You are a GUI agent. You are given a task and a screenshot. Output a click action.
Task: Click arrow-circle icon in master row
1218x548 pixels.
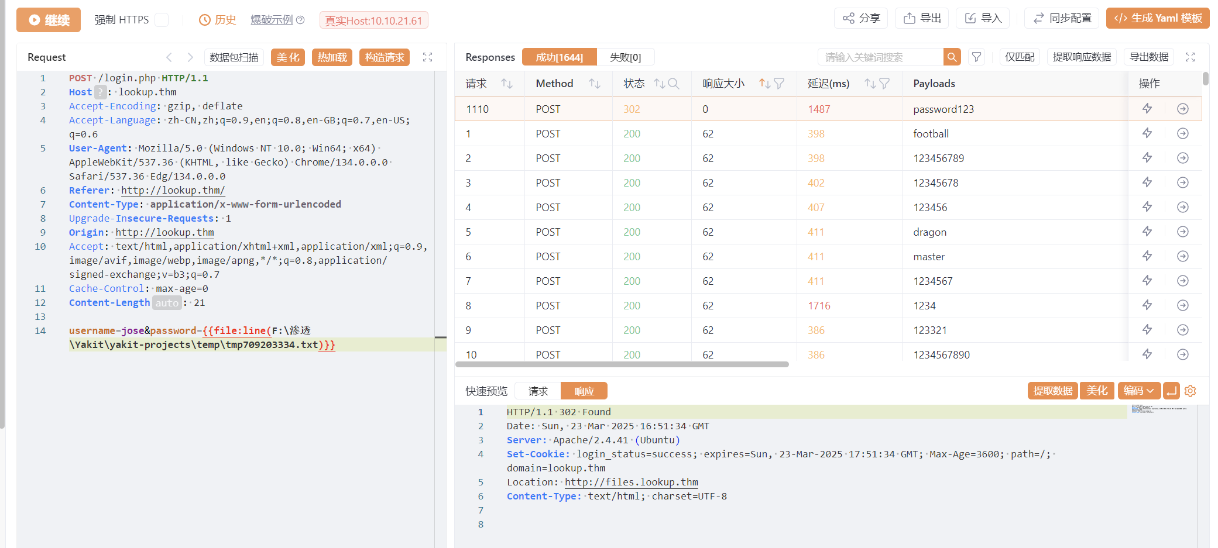(1183, 256)
